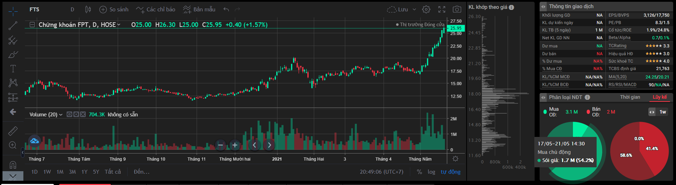Click the TCRating label
Image resolution: width=676 pixels, height=185 pixels.
point(618,46)
